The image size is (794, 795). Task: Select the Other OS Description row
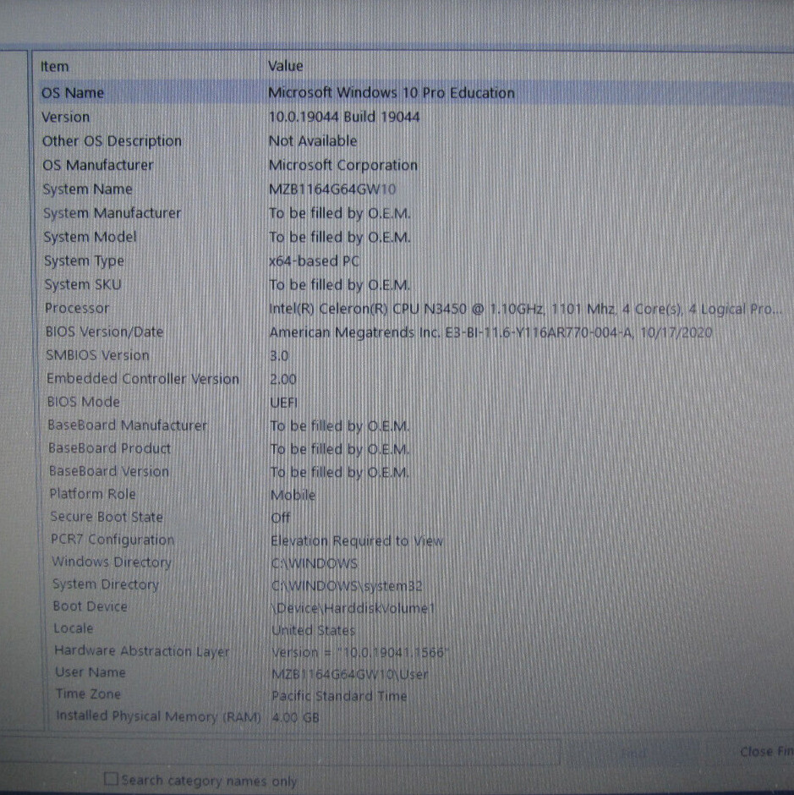[x=112, y=140]
